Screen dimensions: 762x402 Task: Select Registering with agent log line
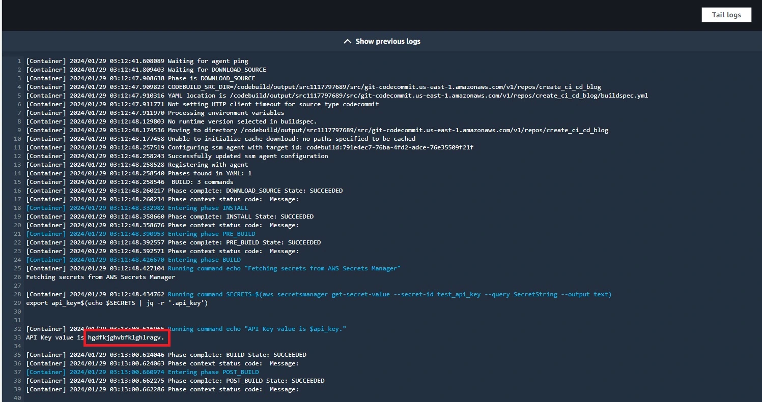point(137,165)
